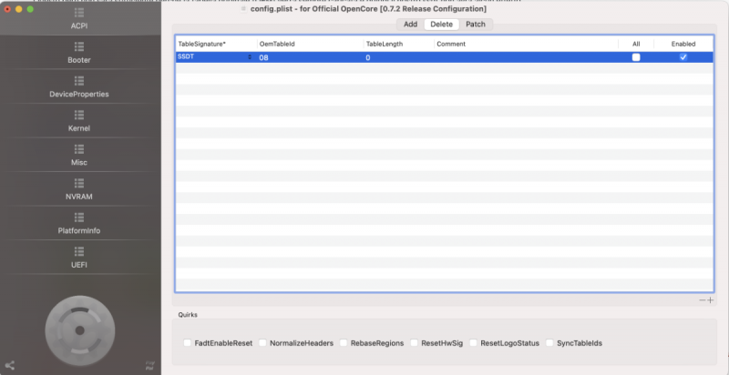Open the SSDT signature dropdown stepper
The image size is (729, 375).
tap(250, 57)
